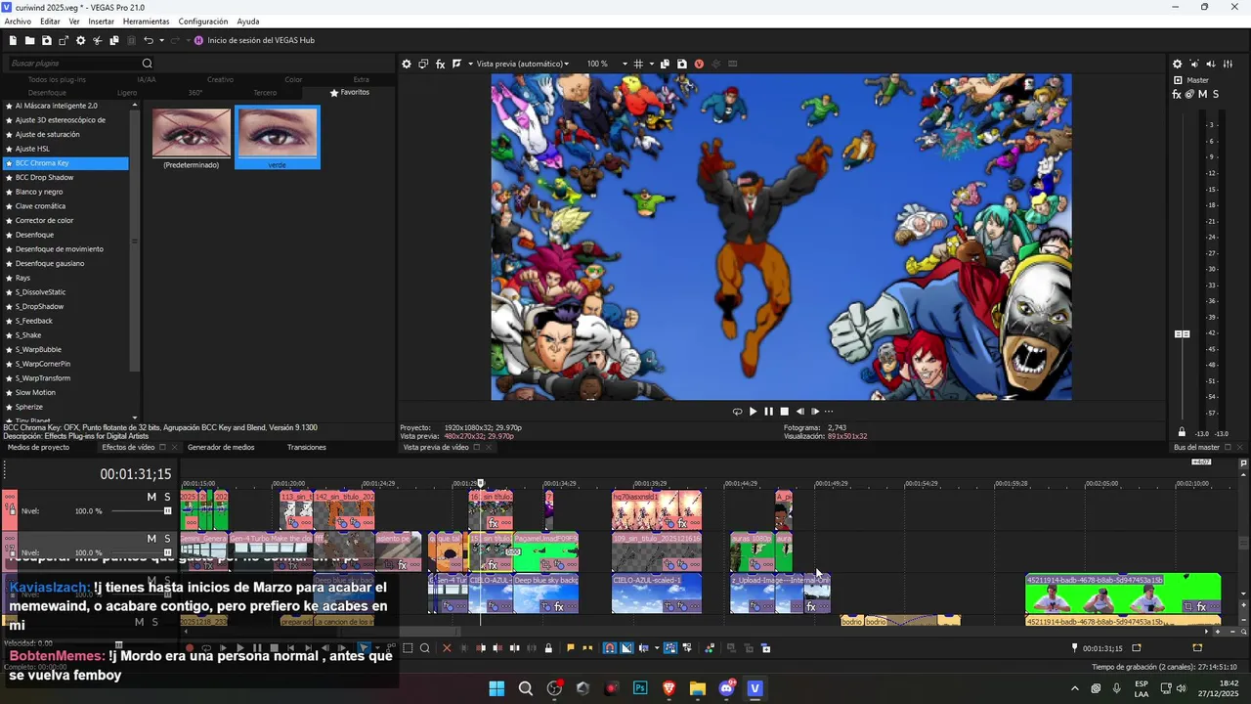Switch to the Creativo plugin tab
1251x704 pixels.
click(220, 79)
